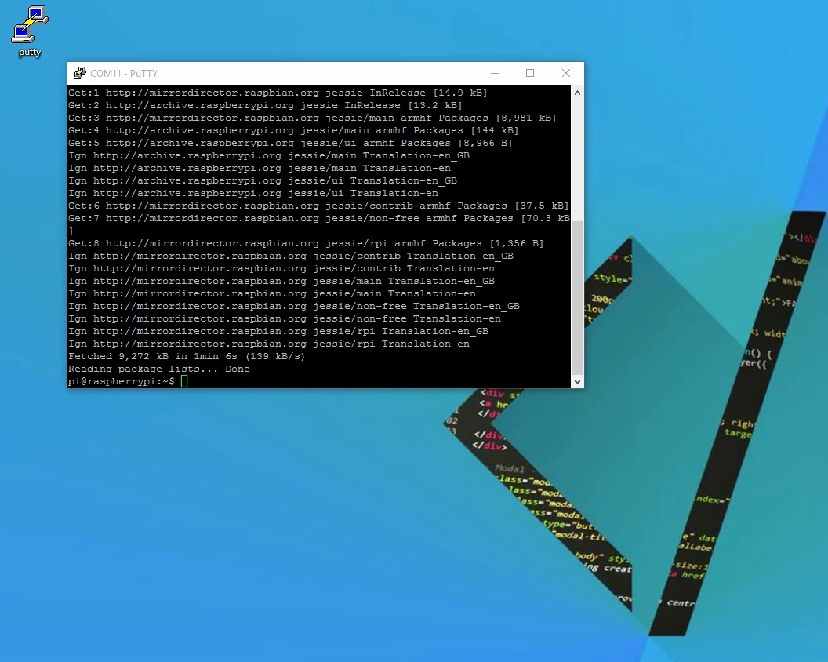Click the maximize button of the PuTTY window
Image resolution: width=828 pixels, height=662 pixels.
tap(530, 73)
